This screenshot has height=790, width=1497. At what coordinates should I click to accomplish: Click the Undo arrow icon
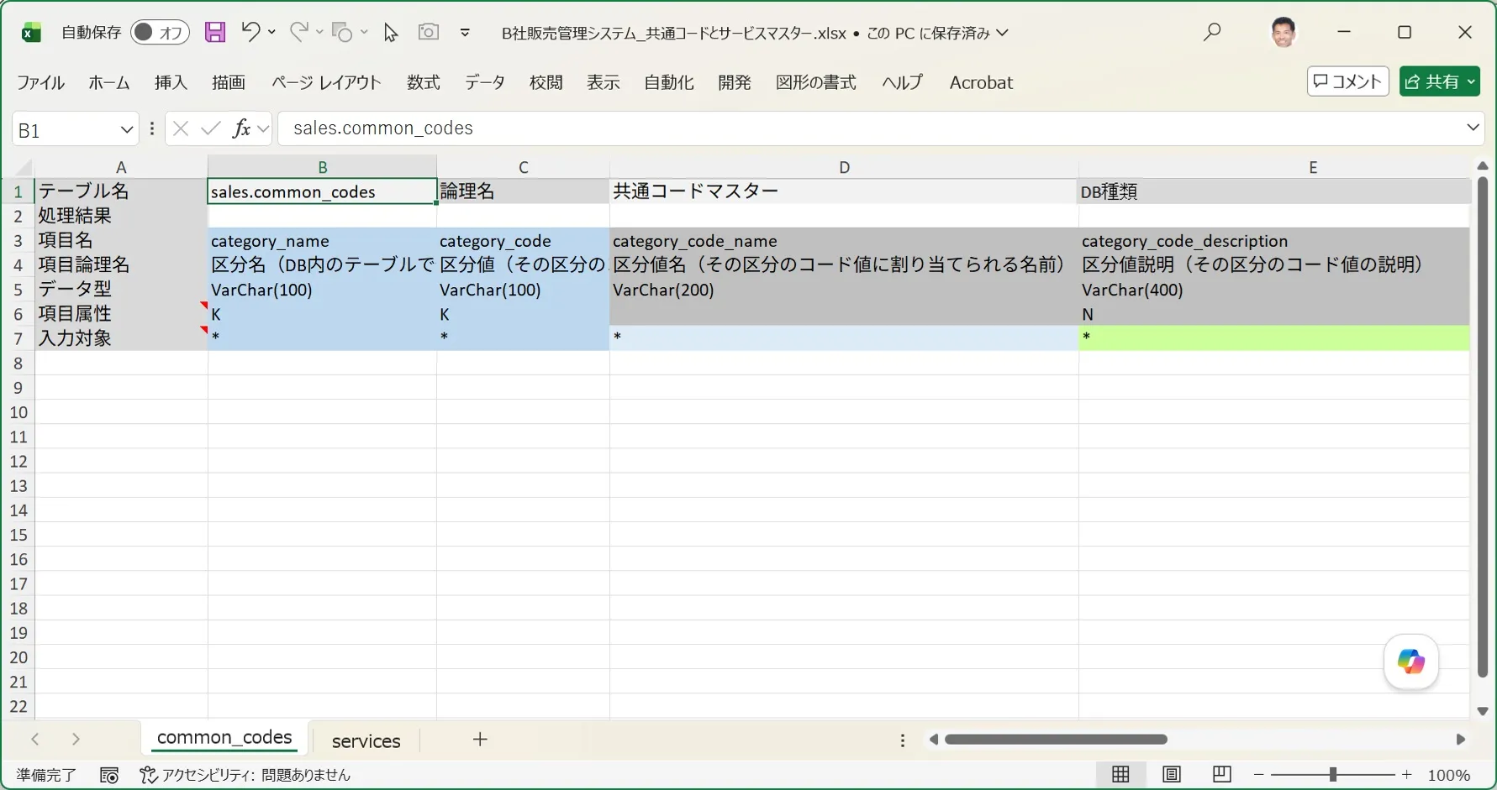(x=250, y=32)
